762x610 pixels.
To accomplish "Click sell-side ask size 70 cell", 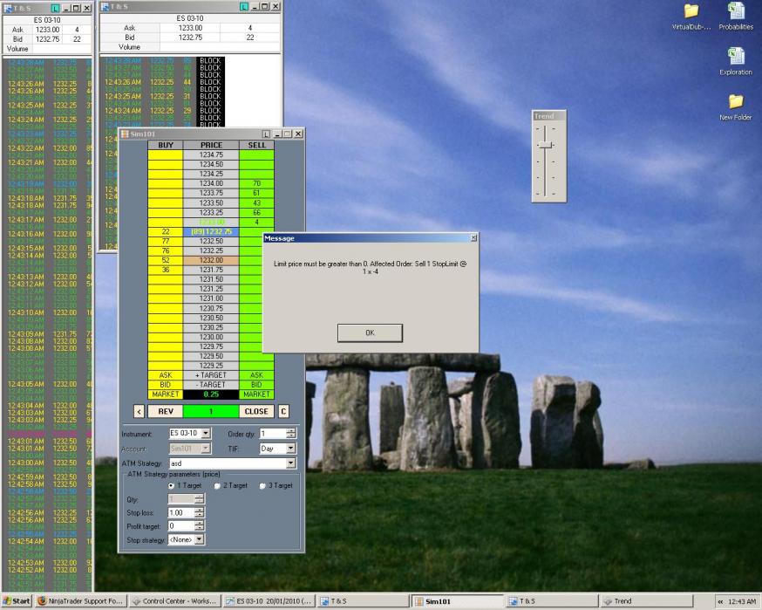I will 256,183.
